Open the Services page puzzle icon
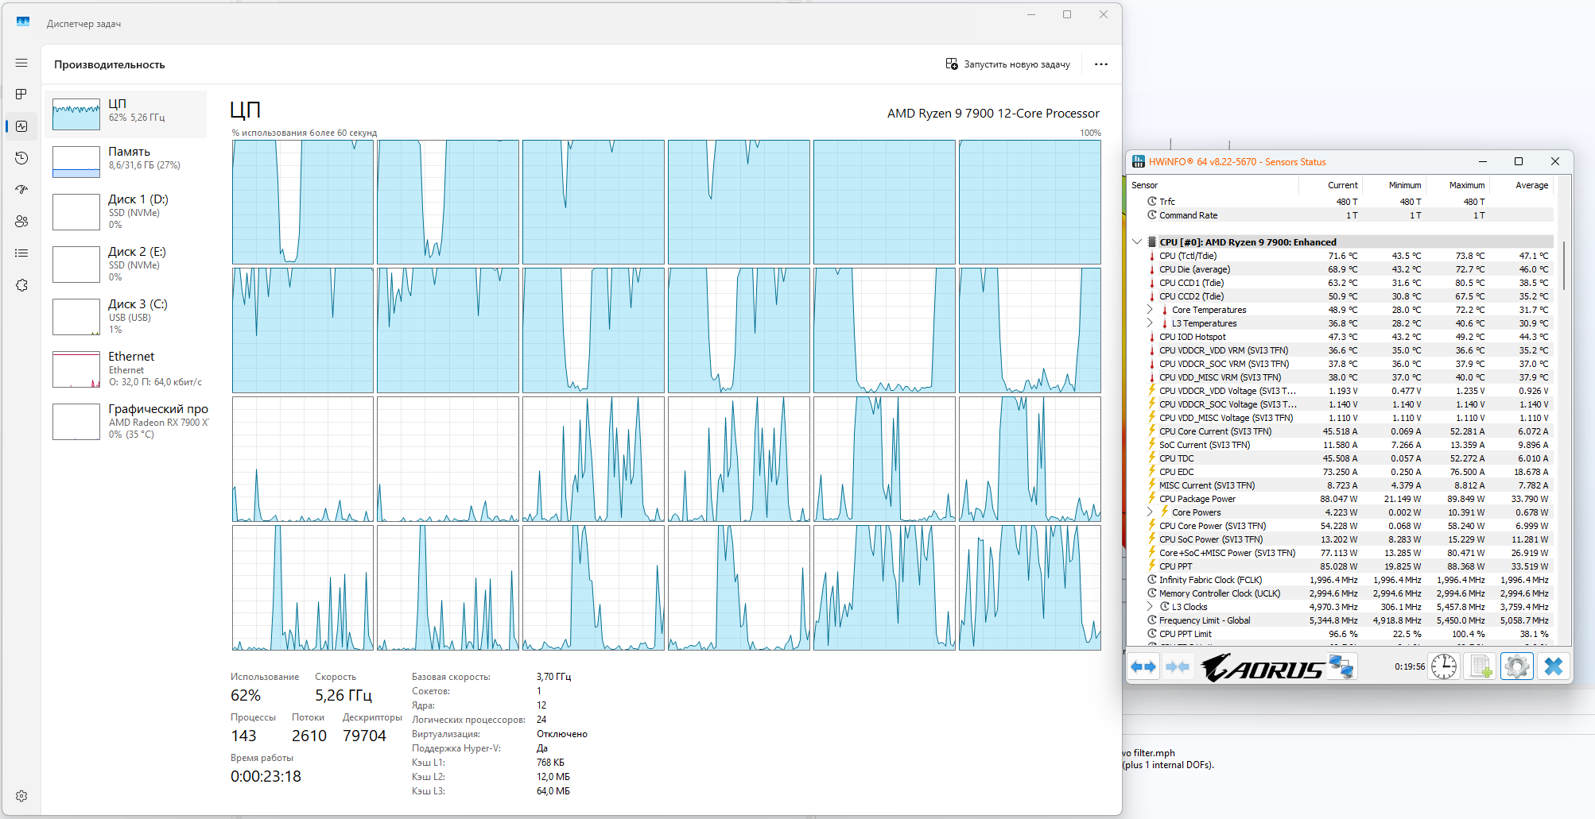Viewport: 1595px width, 819px height. coord(21,285)
